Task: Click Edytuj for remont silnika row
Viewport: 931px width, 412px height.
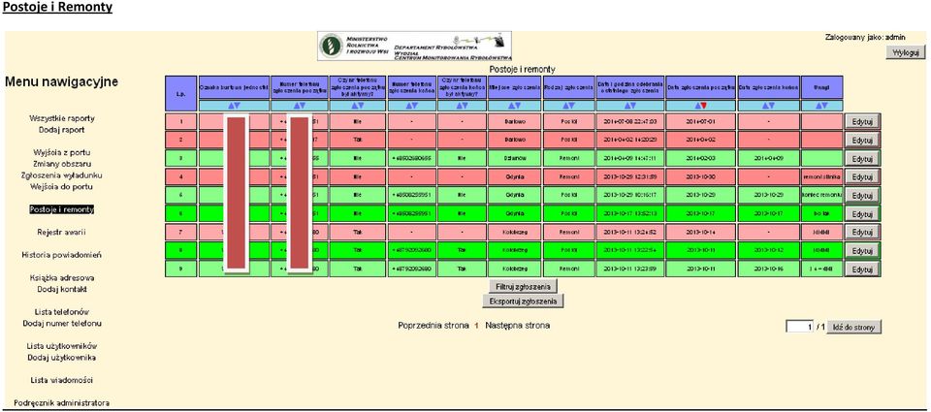Action: point(862,176)
